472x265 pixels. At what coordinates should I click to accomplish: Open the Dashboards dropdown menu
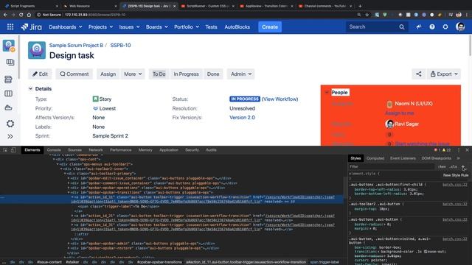tap(66, 27)
